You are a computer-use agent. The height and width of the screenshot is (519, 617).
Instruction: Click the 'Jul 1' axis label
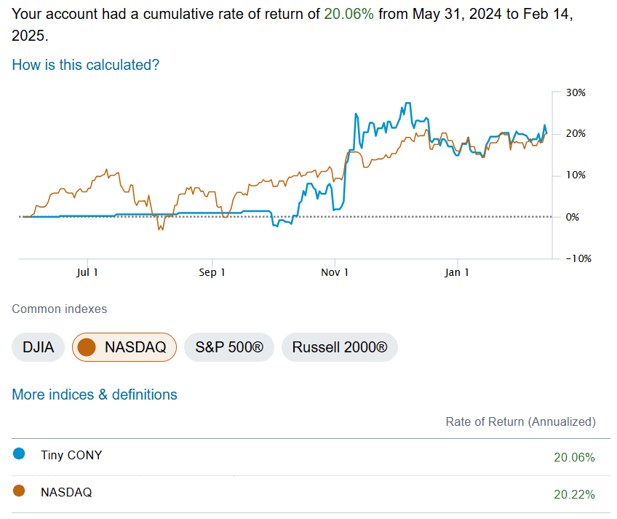(x=87, y=272)
